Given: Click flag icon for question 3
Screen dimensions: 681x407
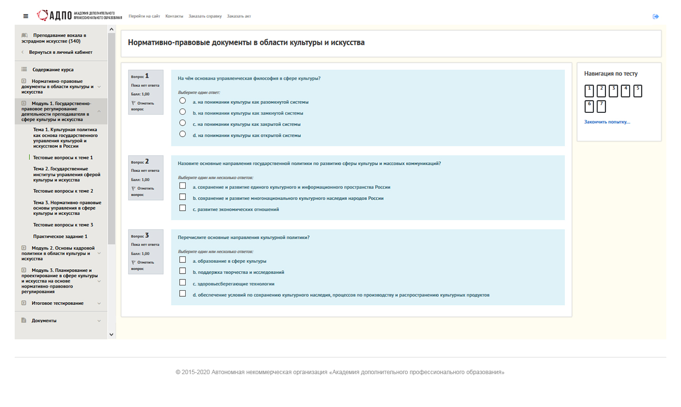Looking at the screenshot, I should (133, 262).
